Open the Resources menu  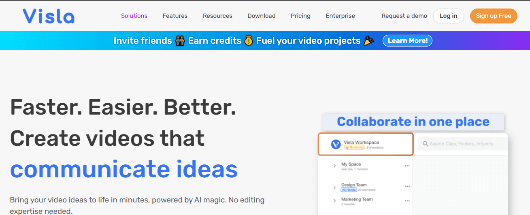(x=217, y=16)
